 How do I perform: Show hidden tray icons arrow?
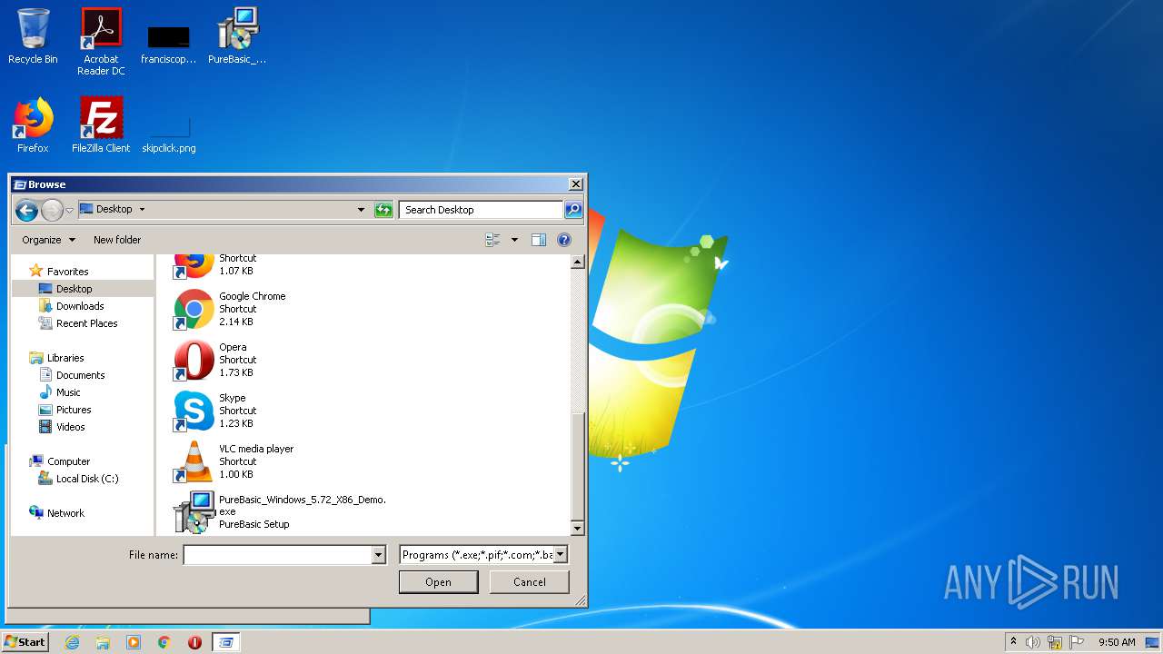click(x=1013, y=642)
